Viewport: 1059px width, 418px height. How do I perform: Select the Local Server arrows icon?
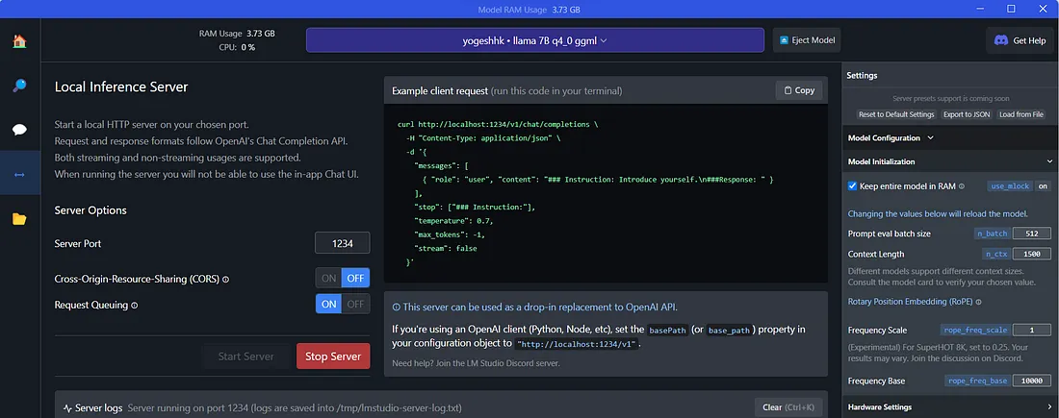19,175
